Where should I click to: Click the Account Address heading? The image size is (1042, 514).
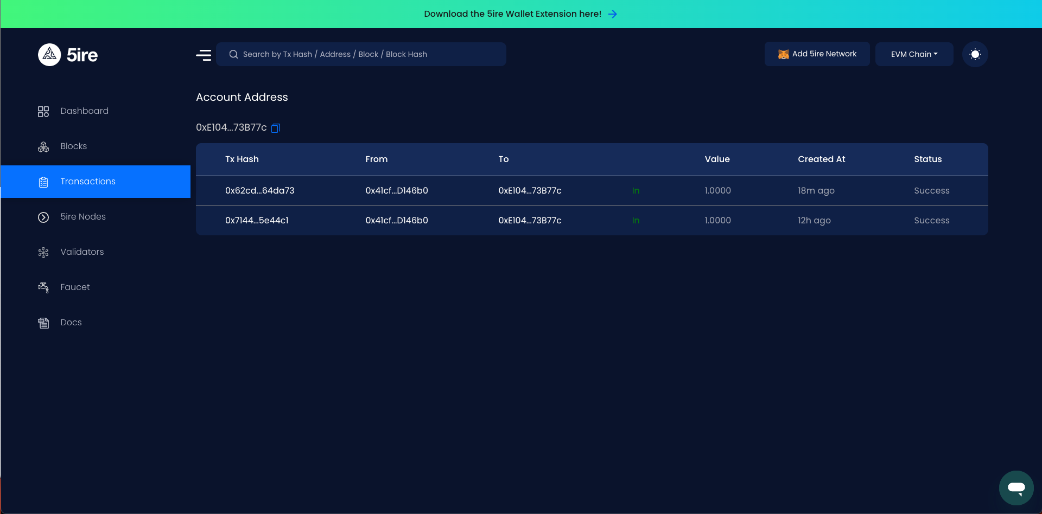242,97
